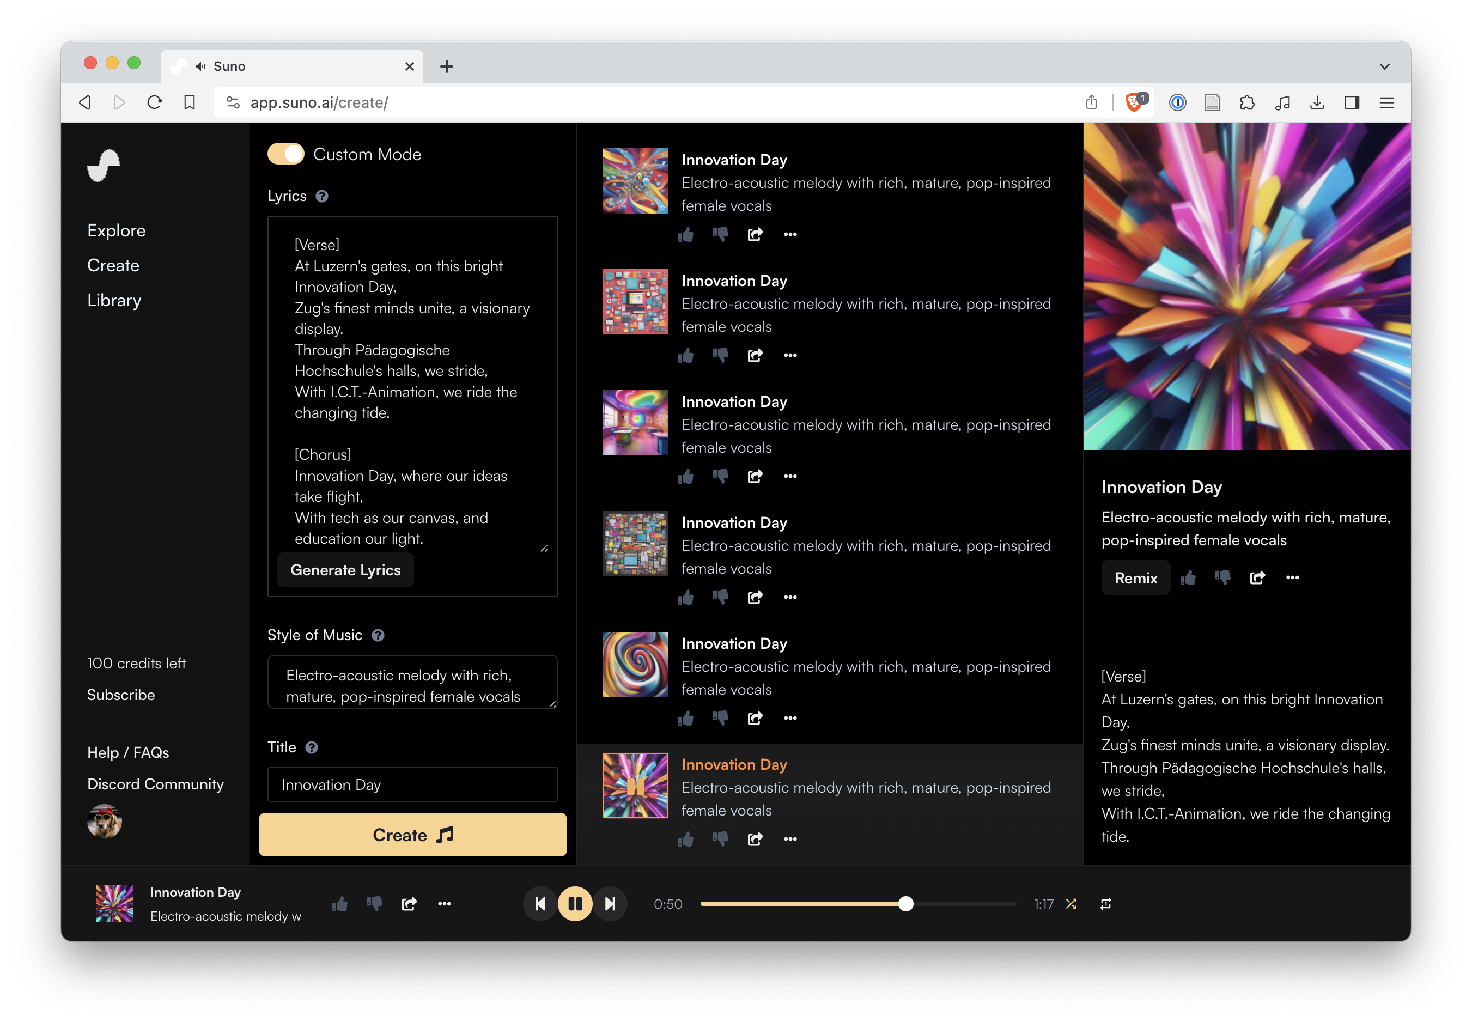Image resolution: width=1472 pixels, height=1022 pixels.
Task: Open the Explore menu item
Action: (x=117, y=230)
